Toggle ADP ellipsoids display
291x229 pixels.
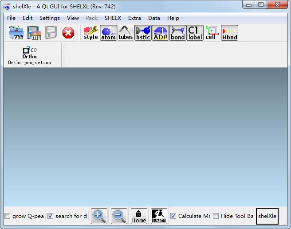[160, 33]
